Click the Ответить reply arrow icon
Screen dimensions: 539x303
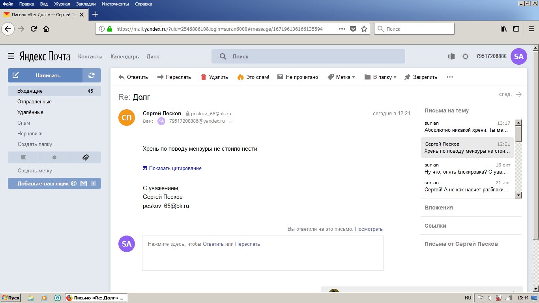click(x=122, y=77)
